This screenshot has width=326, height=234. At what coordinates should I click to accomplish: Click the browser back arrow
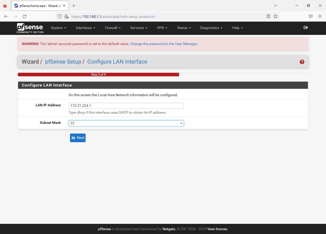(6, 16)
